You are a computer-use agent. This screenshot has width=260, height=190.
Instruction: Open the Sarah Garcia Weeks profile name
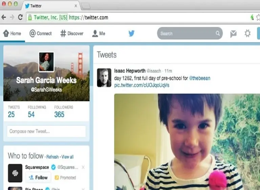[x=46, y=80]
